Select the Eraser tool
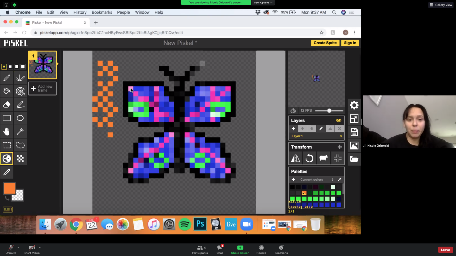This screenshot has width=456, height=256. tap(7, 105)
